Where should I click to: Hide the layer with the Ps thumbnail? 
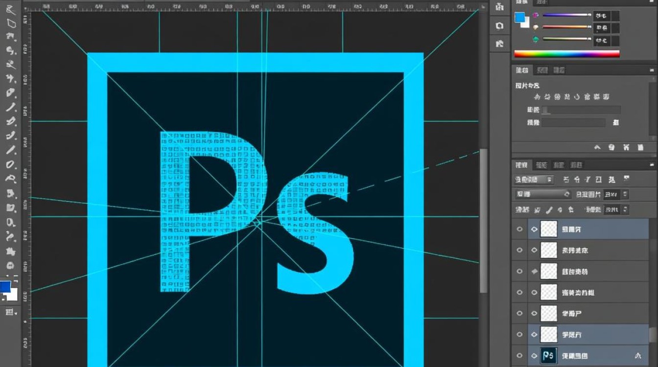pos(519,355)
